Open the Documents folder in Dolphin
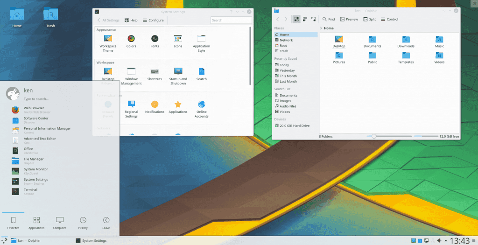This screenshot has height=245, width=478. (372, 42)
